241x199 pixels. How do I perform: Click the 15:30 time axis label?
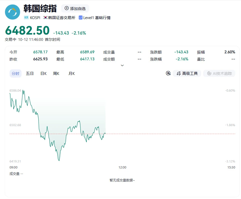[231, 167]
